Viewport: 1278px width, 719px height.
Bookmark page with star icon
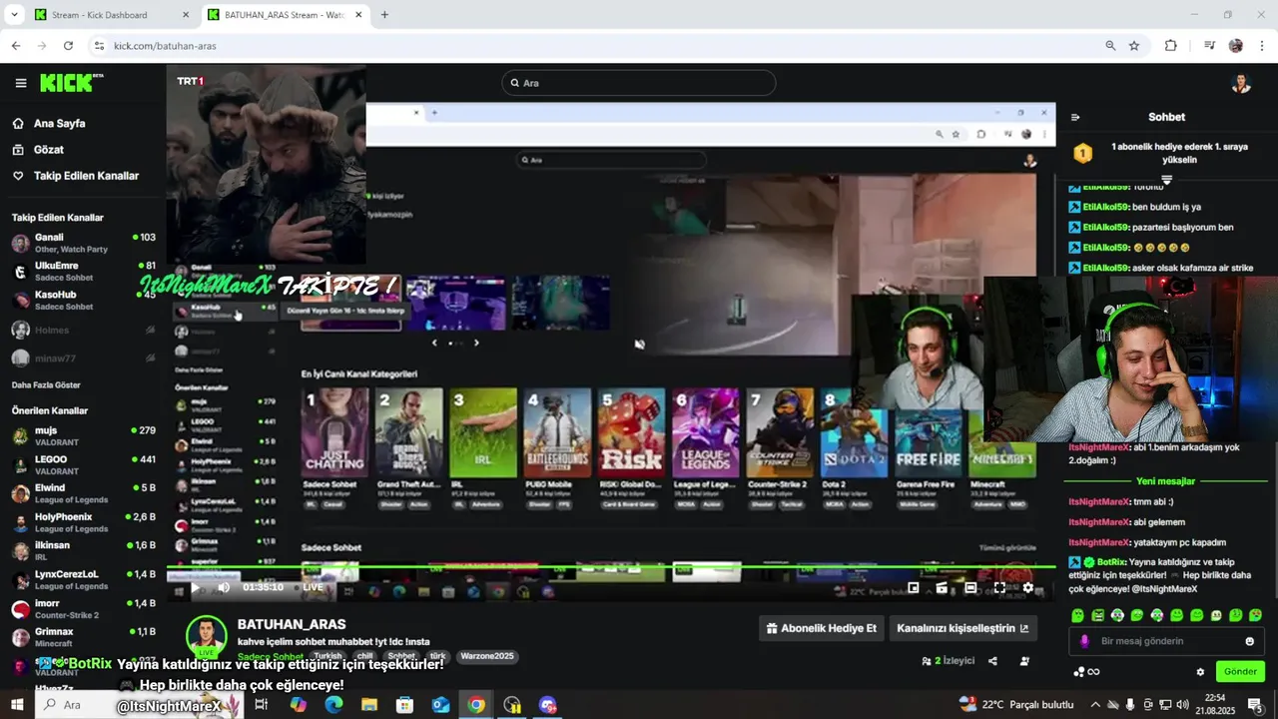1134,46
